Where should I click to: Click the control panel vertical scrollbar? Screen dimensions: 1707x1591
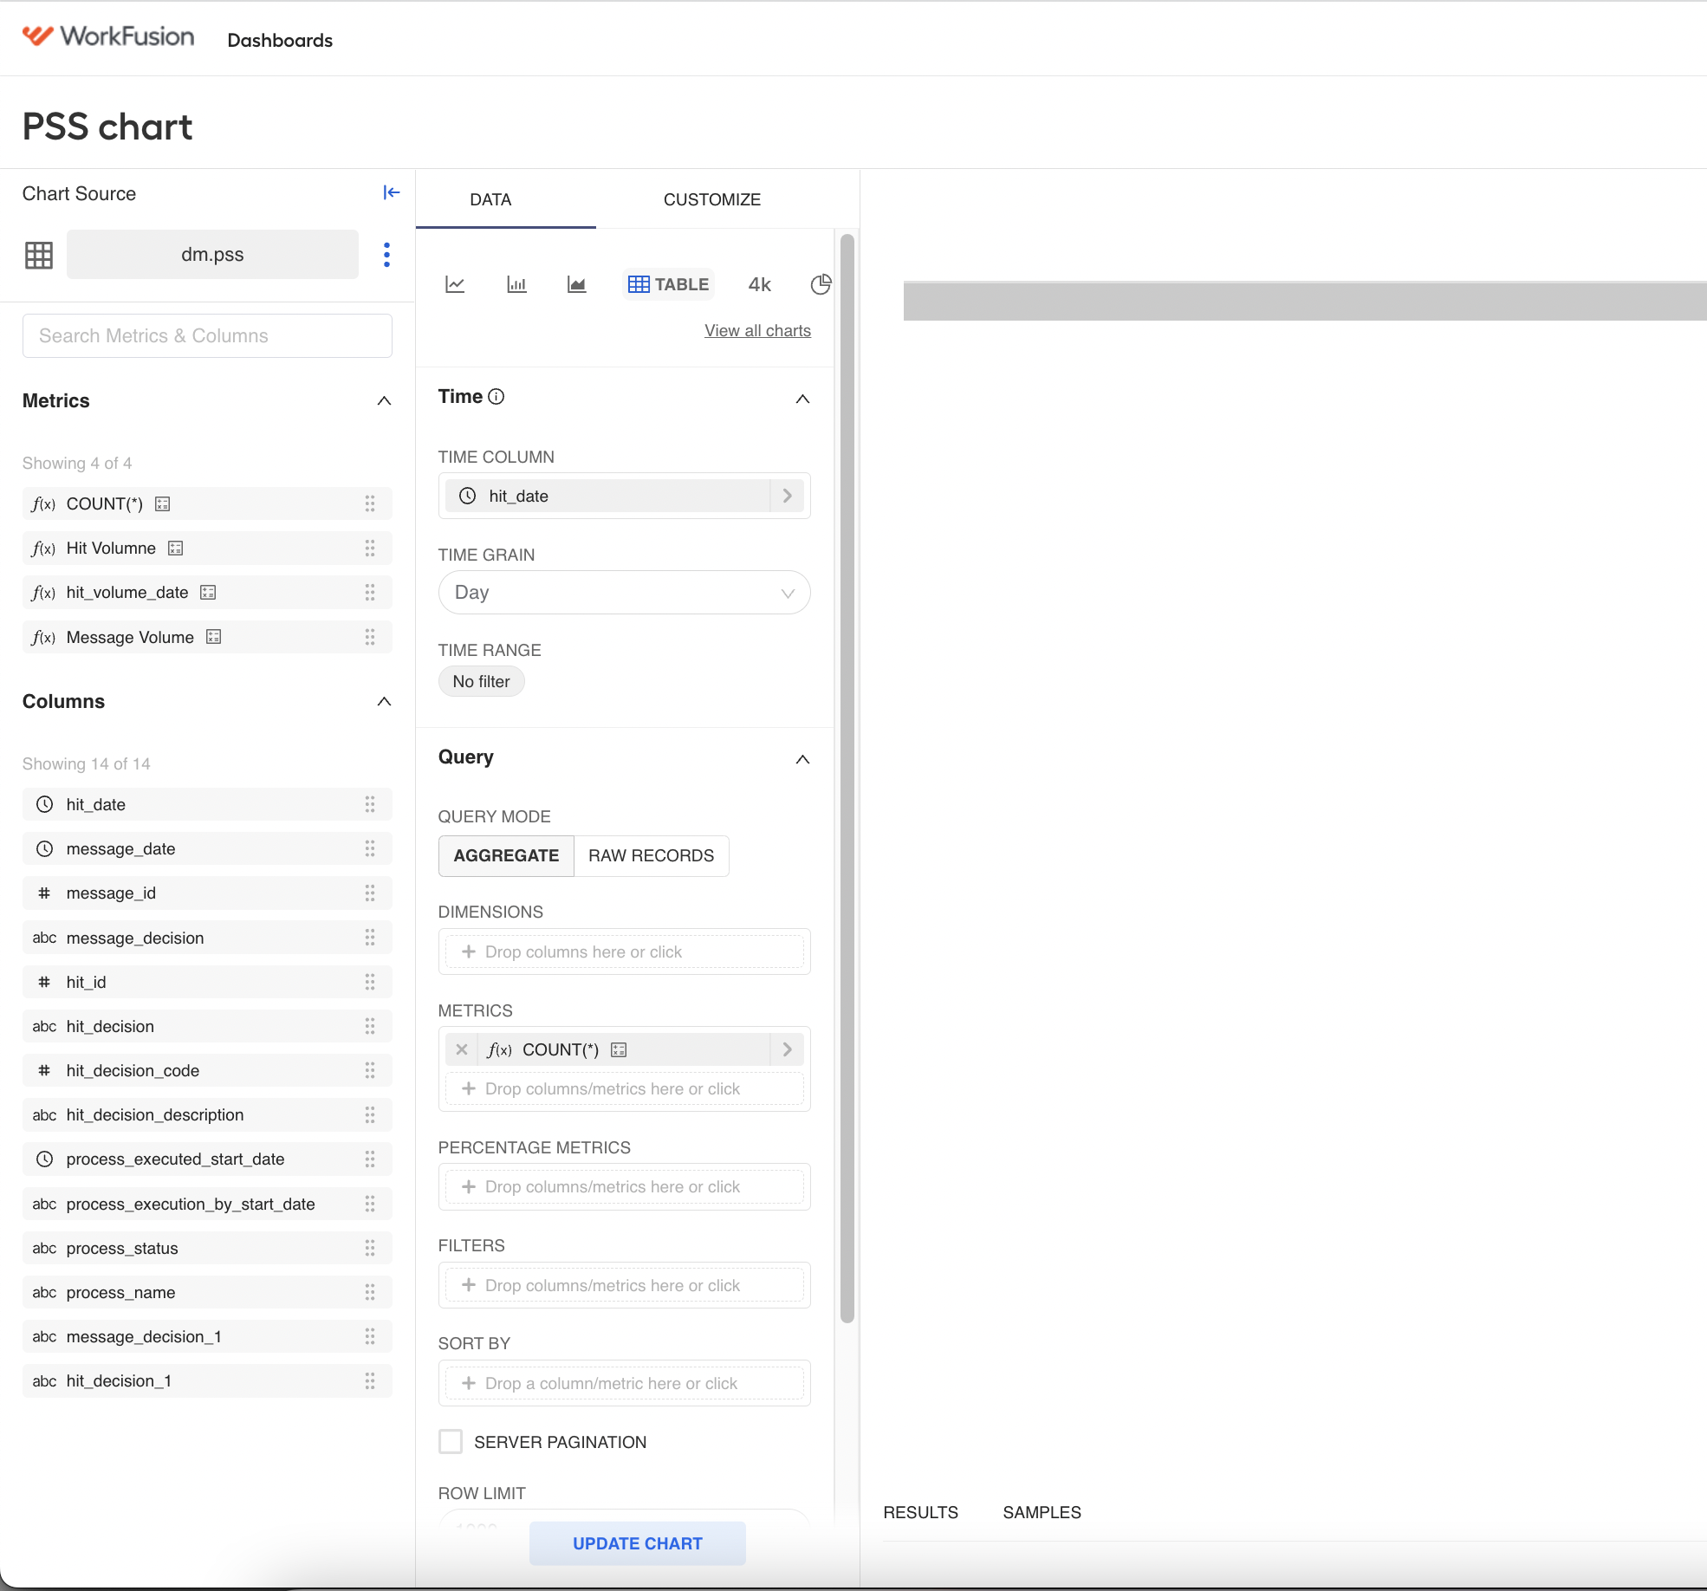tap(847, 778)
